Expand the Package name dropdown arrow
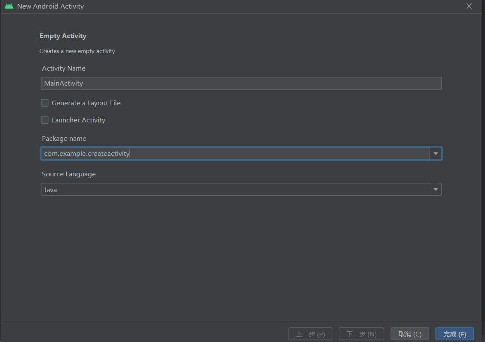The image size is (485, 342). (x=436, y=154)
